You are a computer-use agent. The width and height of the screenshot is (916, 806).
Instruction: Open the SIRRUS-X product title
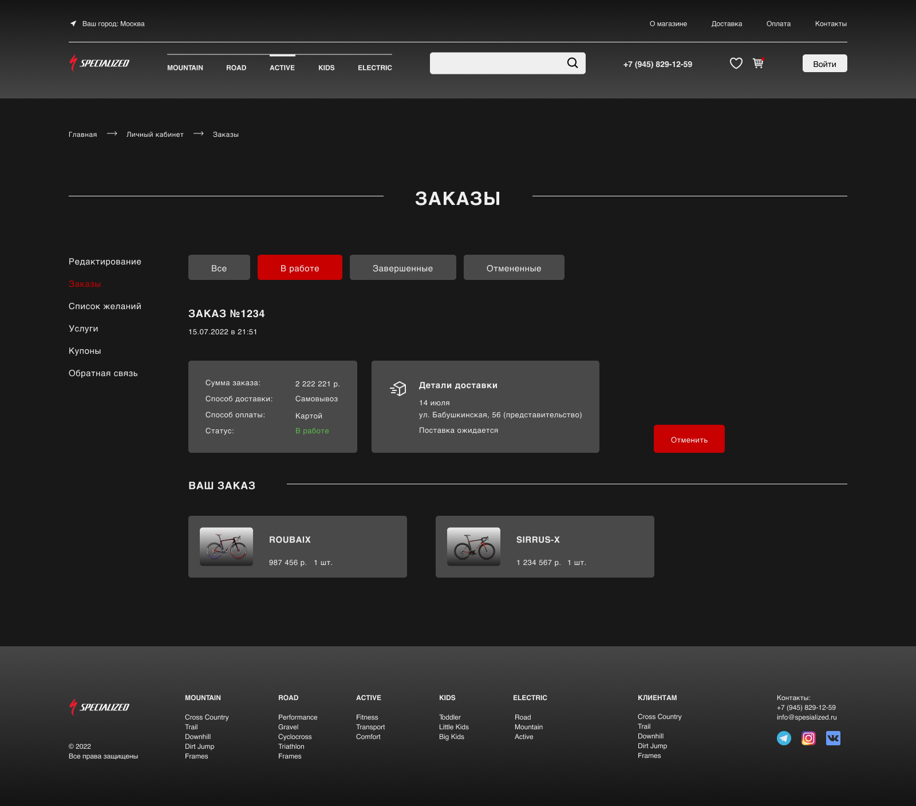point(538,540)
